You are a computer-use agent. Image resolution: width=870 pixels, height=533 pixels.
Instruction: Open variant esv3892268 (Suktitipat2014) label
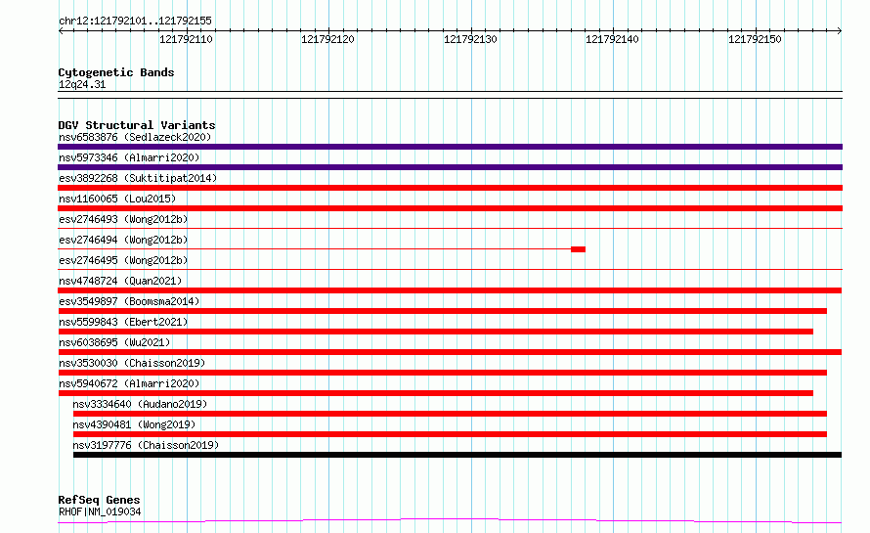pos(138,178)
